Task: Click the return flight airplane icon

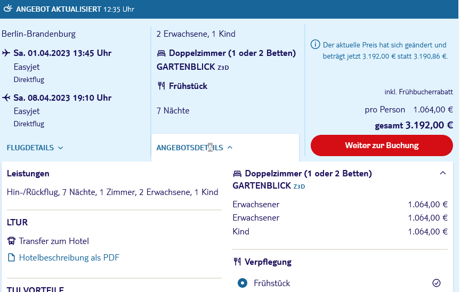Action: 6,98
